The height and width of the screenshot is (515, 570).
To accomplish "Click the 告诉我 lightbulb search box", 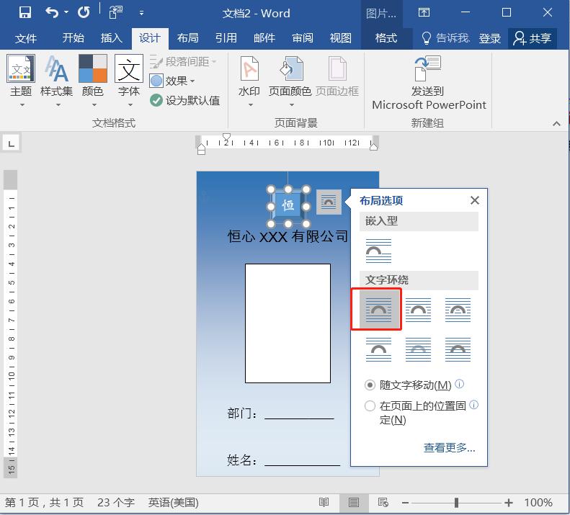I will pyautogui.click(x=445, y=37).
